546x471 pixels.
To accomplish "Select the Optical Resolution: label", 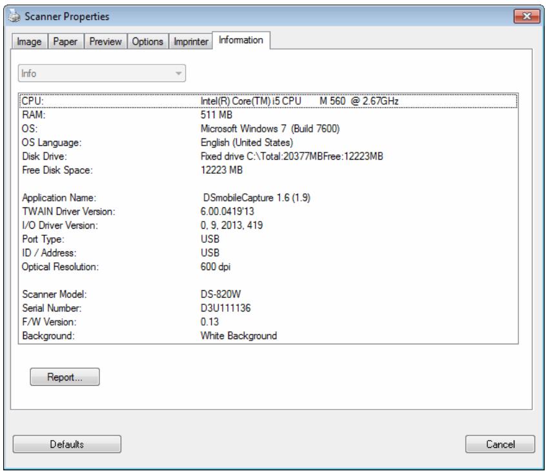I will pyautogui.click(x=60, y=267).
